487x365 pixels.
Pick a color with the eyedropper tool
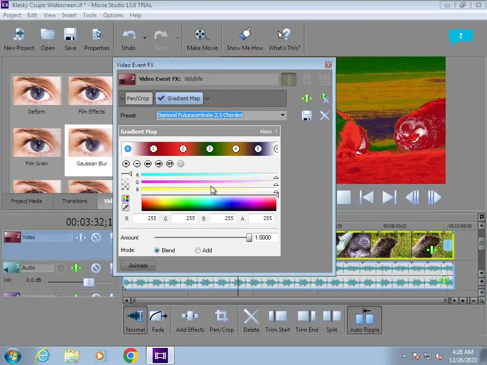pyautogui.click(x=126, y=207)
